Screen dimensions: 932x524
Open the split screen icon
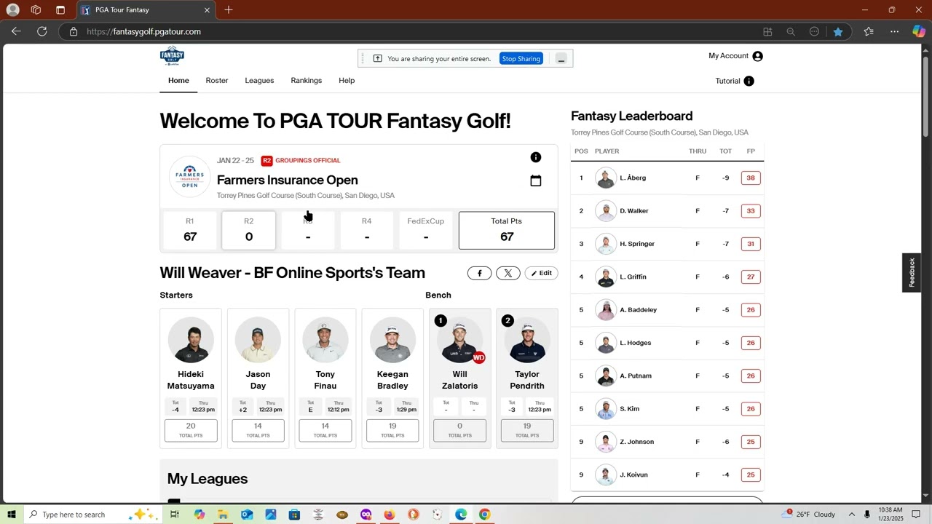(767, 31)
